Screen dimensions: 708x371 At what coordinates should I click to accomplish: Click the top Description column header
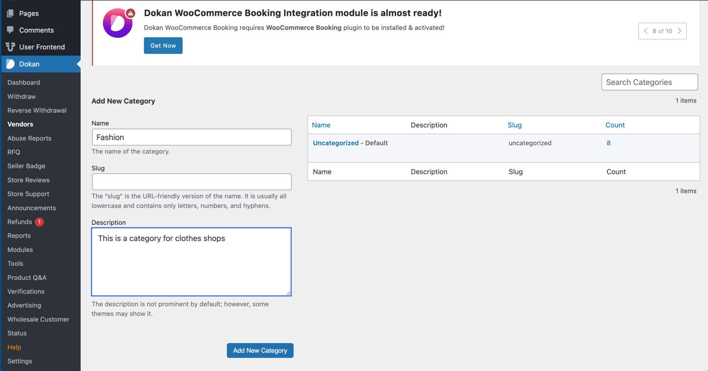429,125
